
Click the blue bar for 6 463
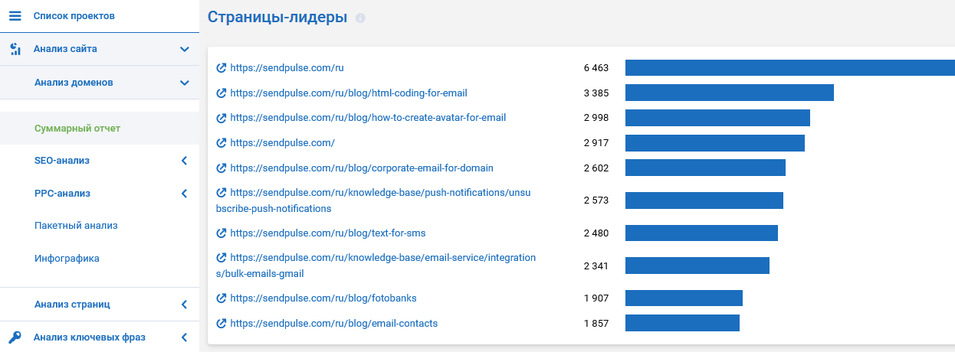pos(789,68)
